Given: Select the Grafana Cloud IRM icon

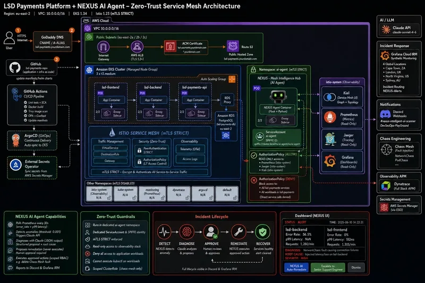Looking at the screenshot, I should pyautogui.click(x=385, y=56).
